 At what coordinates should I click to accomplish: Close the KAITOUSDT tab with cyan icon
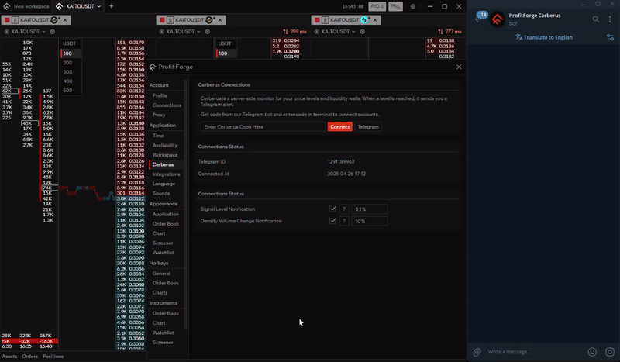375,20
